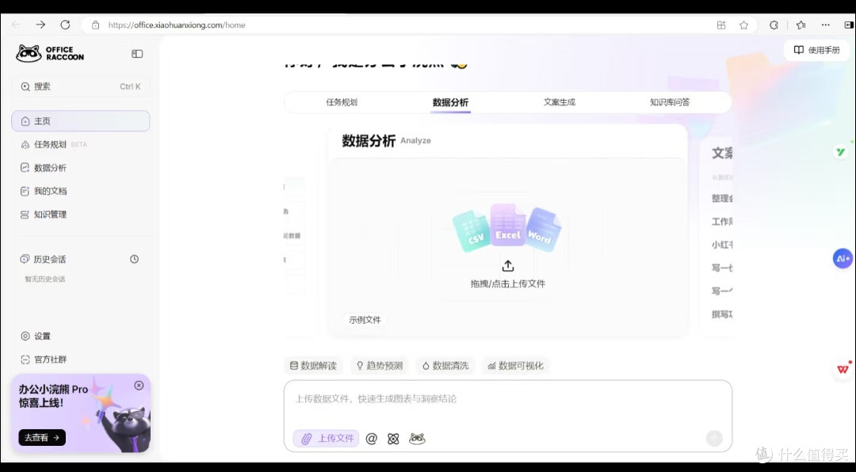Open the browser extensions icon
856x472 pixels.
pos(774,25)
